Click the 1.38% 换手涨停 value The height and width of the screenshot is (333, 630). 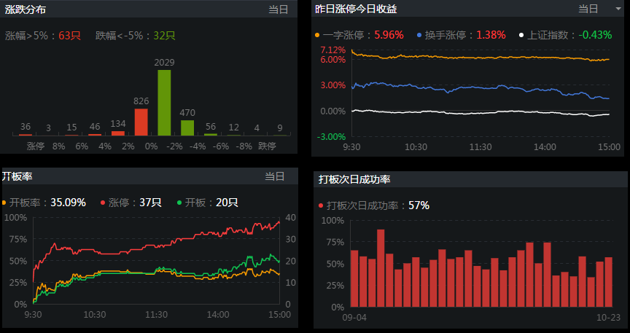click(491, 35)
